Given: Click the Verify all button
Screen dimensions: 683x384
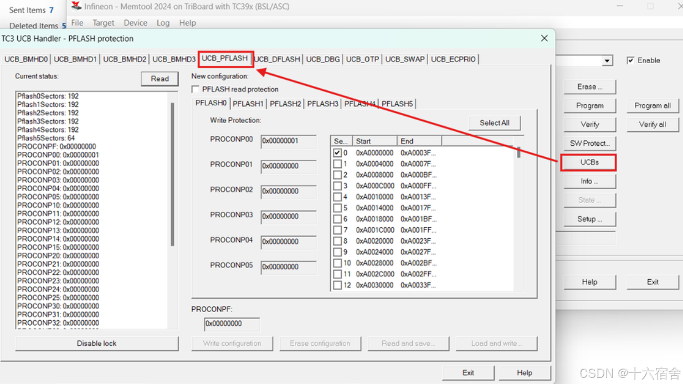Looking at the screenshot, I should pos(653,125).
